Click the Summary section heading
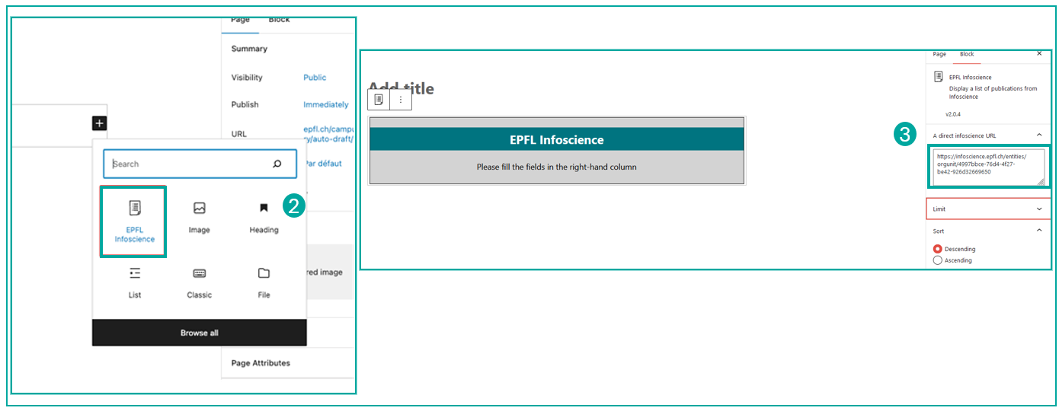 (x=249, y=49)
